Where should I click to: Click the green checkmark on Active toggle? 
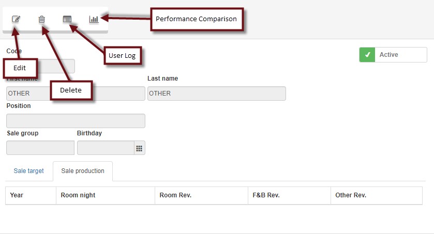click(367, 55)
